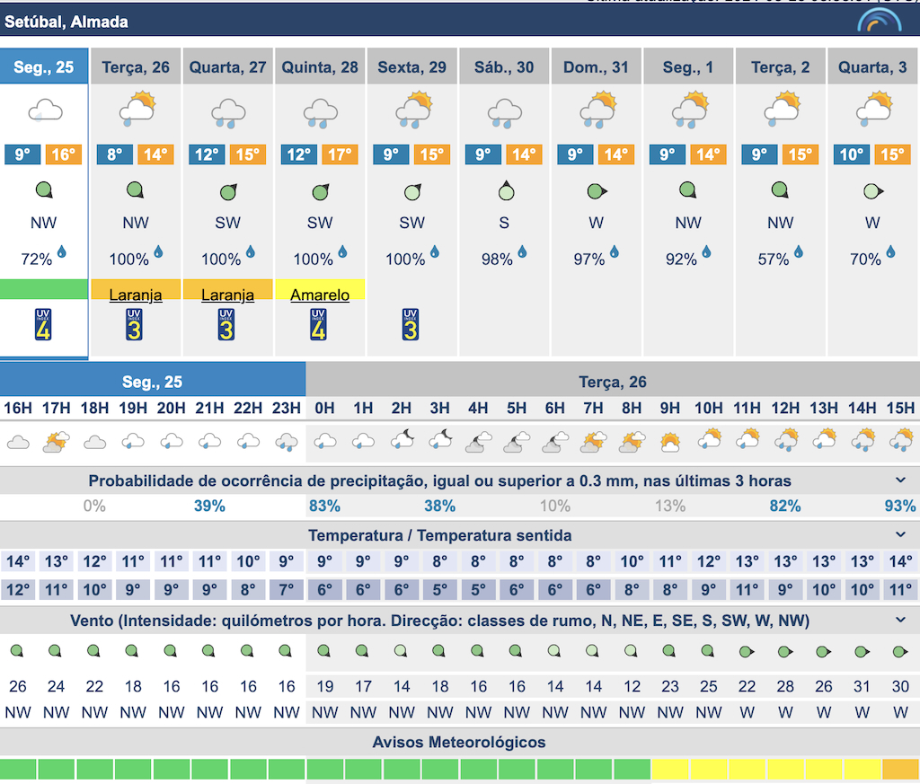Open the Amarelo warning link for Quinta 28
The height and width of the screenshot is (784, 920).
click(x=320, y=295)
